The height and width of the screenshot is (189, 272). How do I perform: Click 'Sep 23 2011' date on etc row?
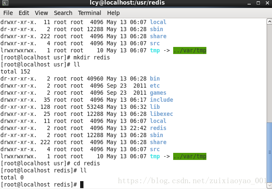pyautogui.click(x=127, y=86)
